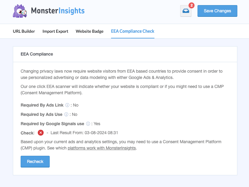Select the MonsterInsights wordmark in the header
Viewport: 249px width, 187px height.
(x=58, y=11)
